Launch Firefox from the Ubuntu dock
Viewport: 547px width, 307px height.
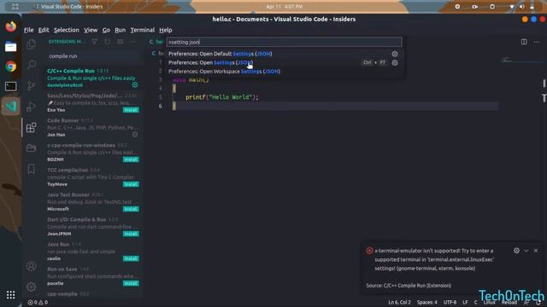pyautogui.click(x=11, y=26)
